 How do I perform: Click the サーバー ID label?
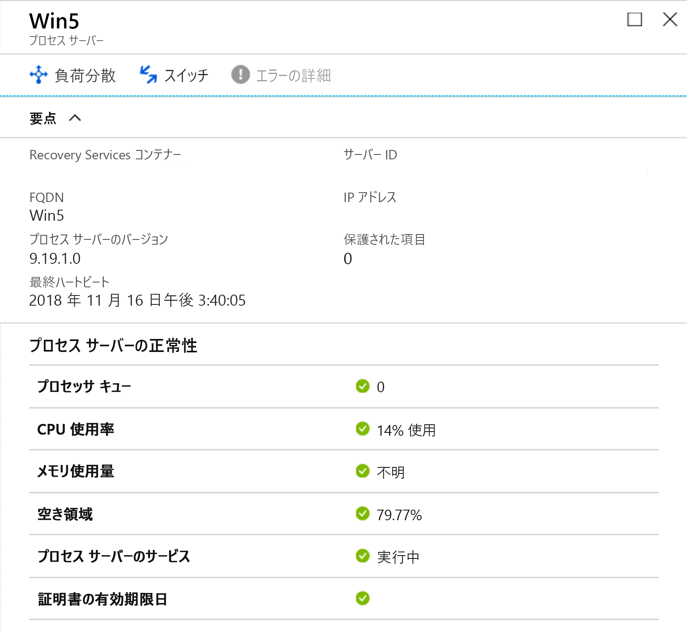pos(370,154)
